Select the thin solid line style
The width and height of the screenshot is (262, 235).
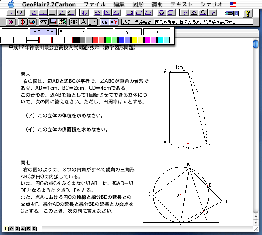(x=19, y=40)
